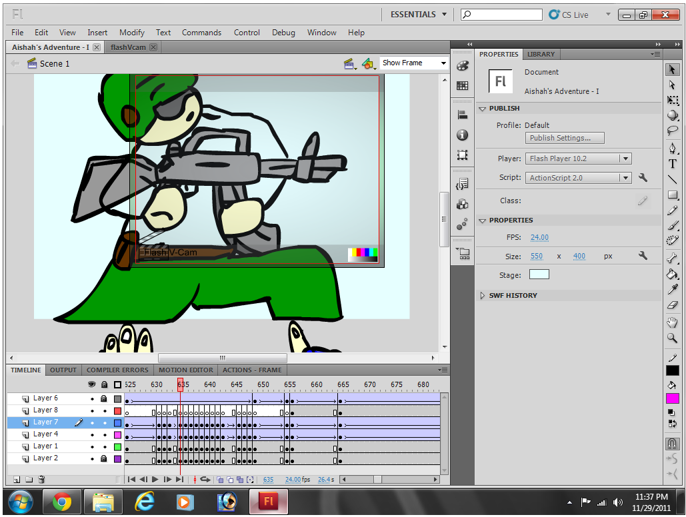
Task: Click the New Layer icon in timeline
Action: [x=17, y=480]
